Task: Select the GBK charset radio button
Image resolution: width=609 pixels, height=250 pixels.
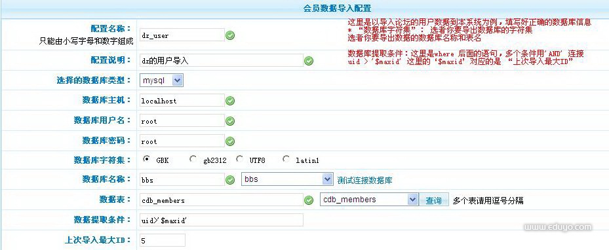Action: pyautogui.click(x=146, y=159)
